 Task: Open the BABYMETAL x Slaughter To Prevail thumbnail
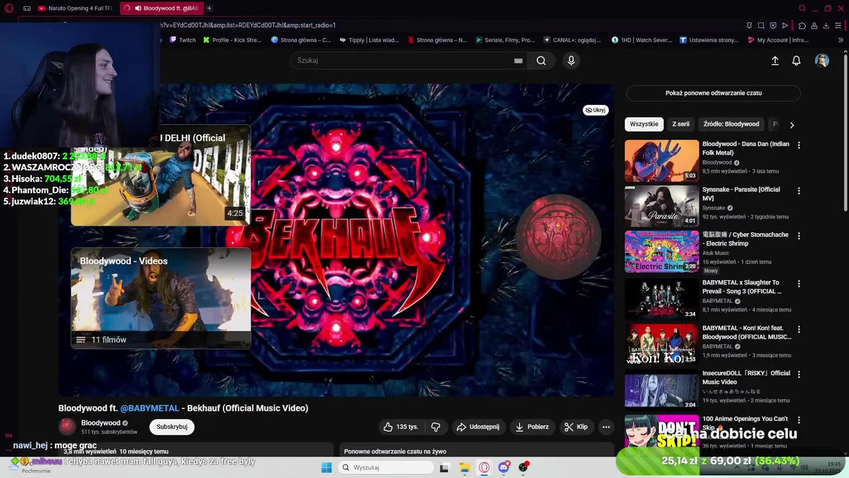point(662,299)
